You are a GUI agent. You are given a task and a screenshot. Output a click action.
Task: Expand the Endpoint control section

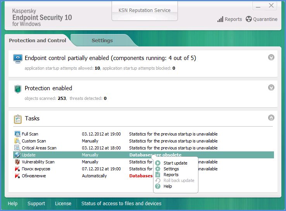pos(271,57)
